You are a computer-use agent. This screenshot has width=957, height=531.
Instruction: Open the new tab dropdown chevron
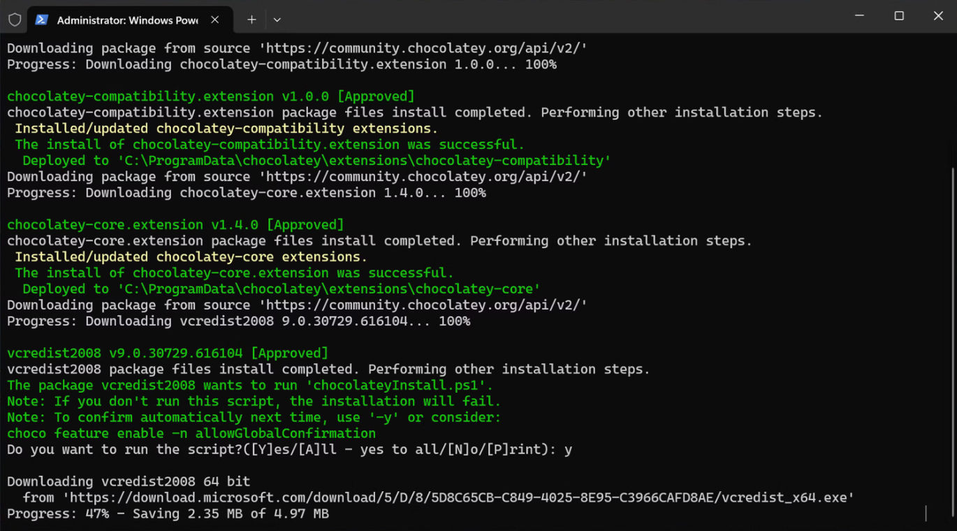coord(277,20)
